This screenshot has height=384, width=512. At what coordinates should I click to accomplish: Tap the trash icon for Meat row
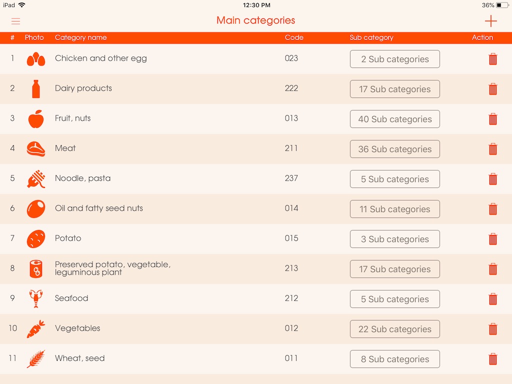coord(492,149)
